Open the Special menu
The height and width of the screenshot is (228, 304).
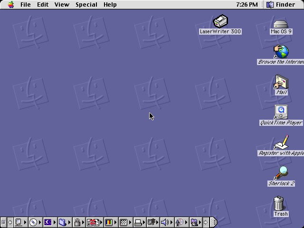pyautogui.click(x=86, y=4)
